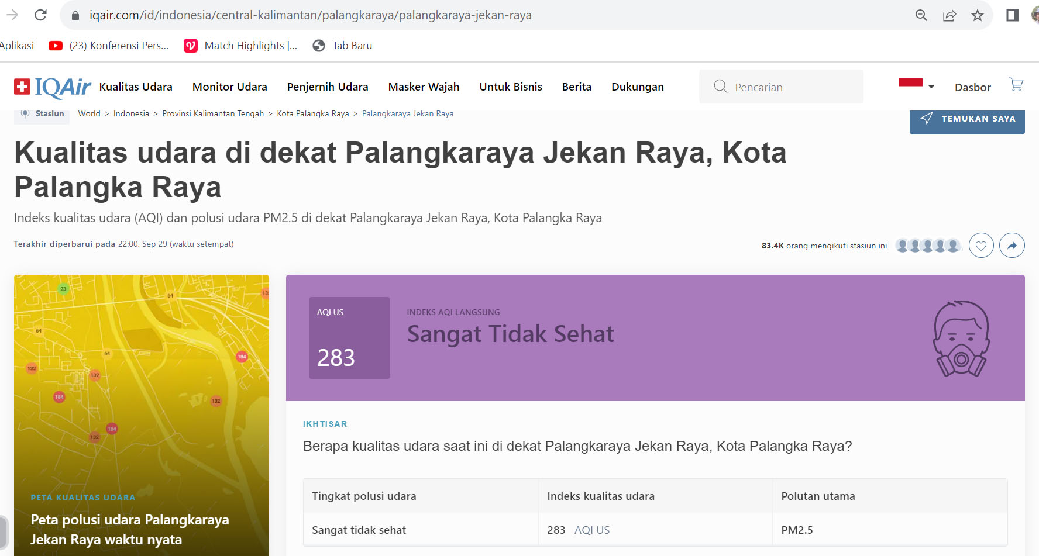Select Masker Wajah in navigation
The height and width of the screenshot is (556, 1039).
[x=424, y=87]
